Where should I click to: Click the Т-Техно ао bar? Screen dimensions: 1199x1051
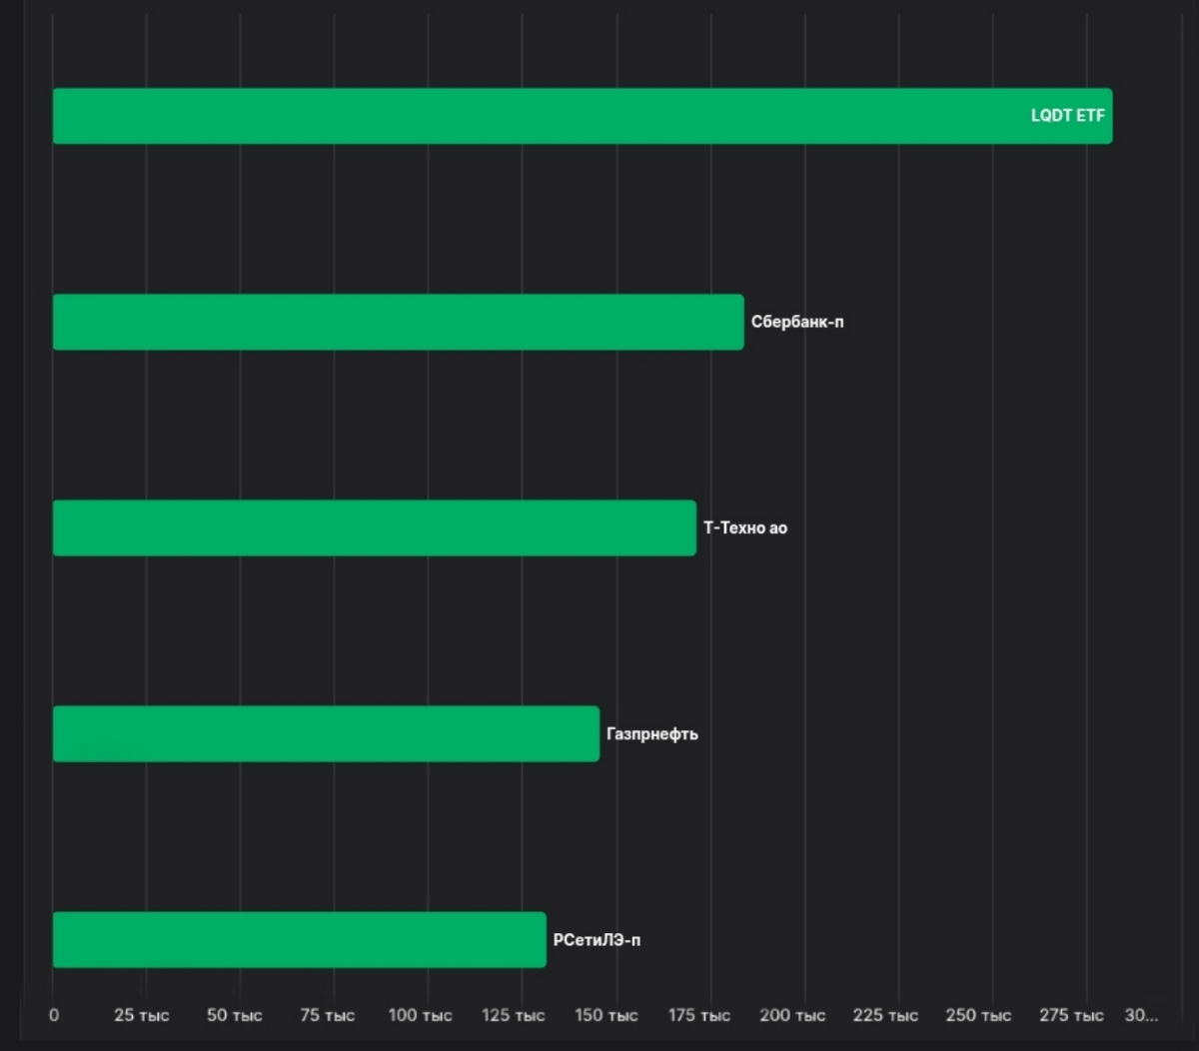pyautogui.click(x=375, y=527)
